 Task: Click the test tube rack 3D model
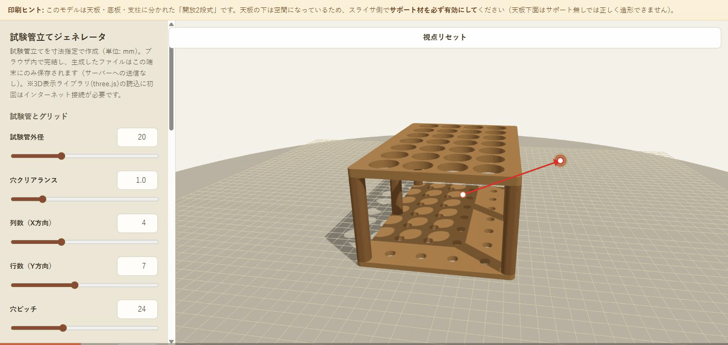pyautogui.click(x=434, y=202)
